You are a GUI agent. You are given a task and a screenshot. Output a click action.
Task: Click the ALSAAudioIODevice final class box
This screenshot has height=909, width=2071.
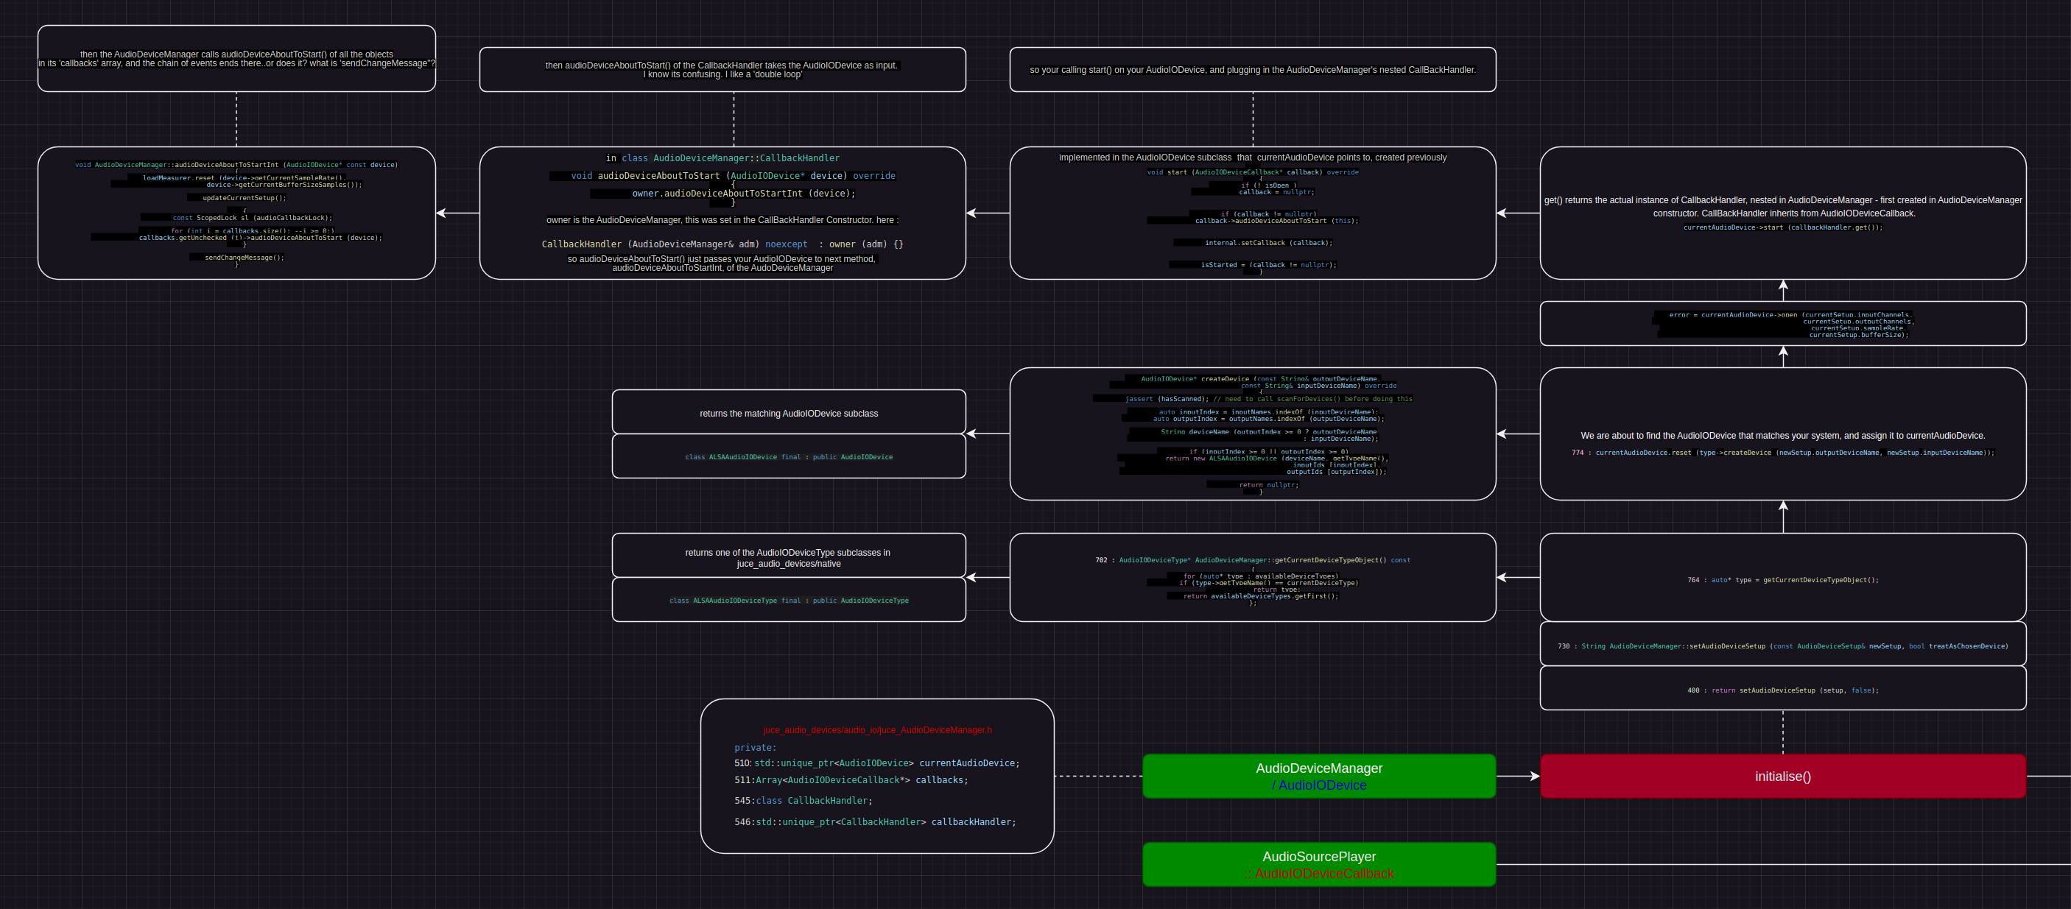pyautogui.click(x=788, y=456)
